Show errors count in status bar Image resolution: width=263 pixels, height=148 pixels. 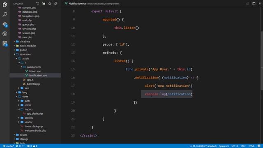tap(30, 146)
